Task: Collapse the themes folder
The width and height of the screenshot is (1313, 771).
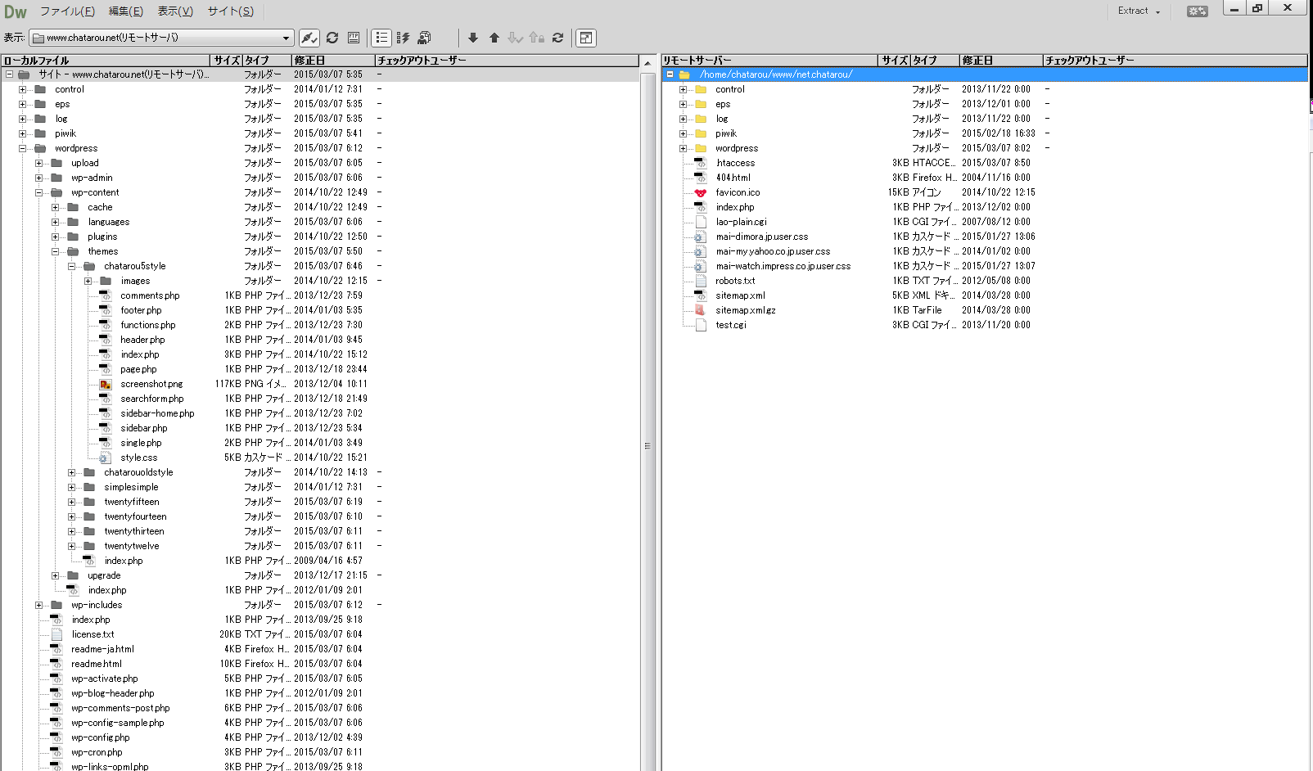Action: point(56,251)
